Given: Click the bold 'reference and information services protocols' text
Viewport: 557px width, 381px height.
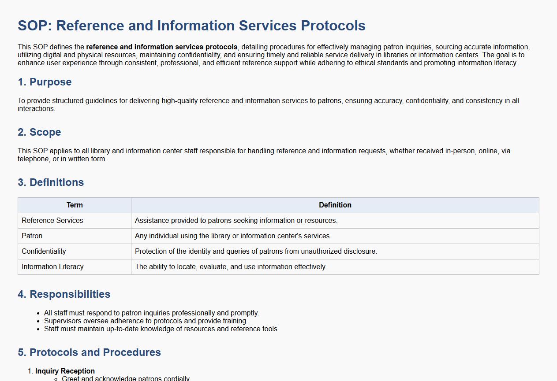Looking at the screenshot, I should [161, 47].
